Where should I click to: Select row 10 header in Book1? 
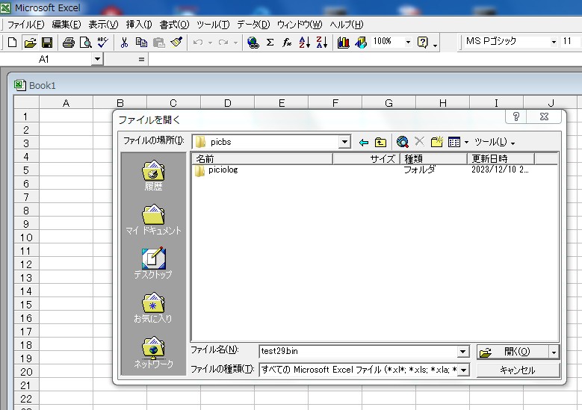[x=26, y=237]
